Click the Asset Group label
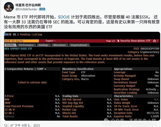Image resolution: width=161 pixels, height=127 pixels. click(x=69, y=76)
